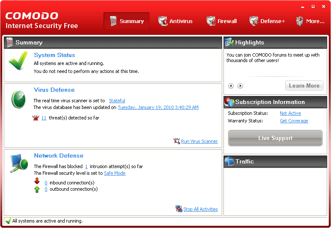Click the red bug threats icon
The height and width of the screenshot is (228, 331).
point(36,118)
